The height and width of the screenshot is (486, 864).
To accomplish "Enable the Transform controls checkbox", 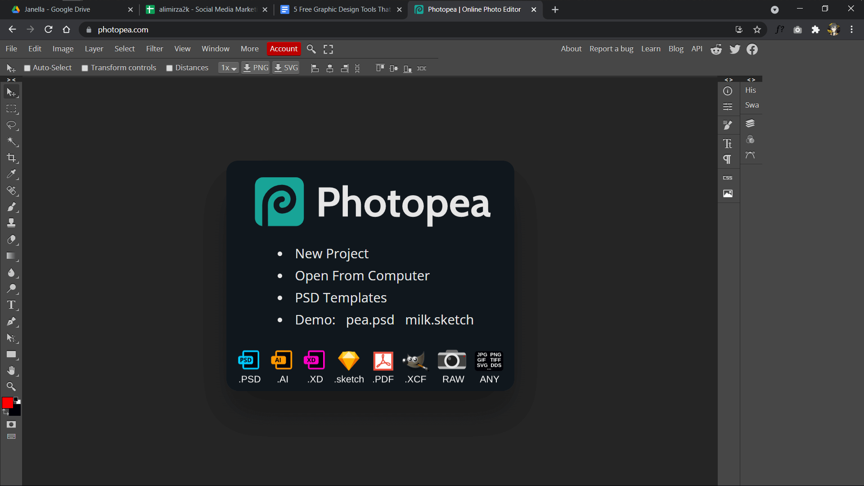I will tap(85, 68).
